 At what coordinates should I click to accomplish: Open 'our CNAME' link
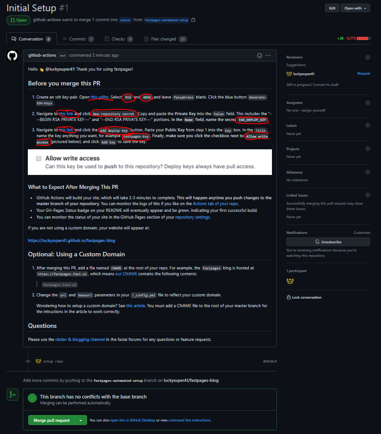(126, 274)
